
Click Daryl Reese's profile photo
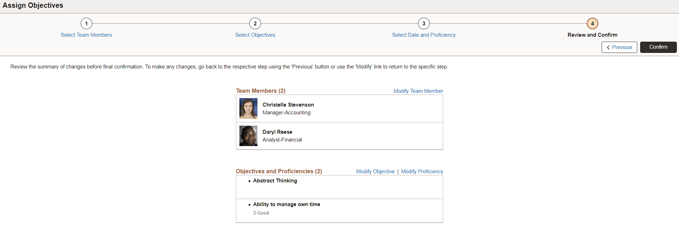pos(248,136)
